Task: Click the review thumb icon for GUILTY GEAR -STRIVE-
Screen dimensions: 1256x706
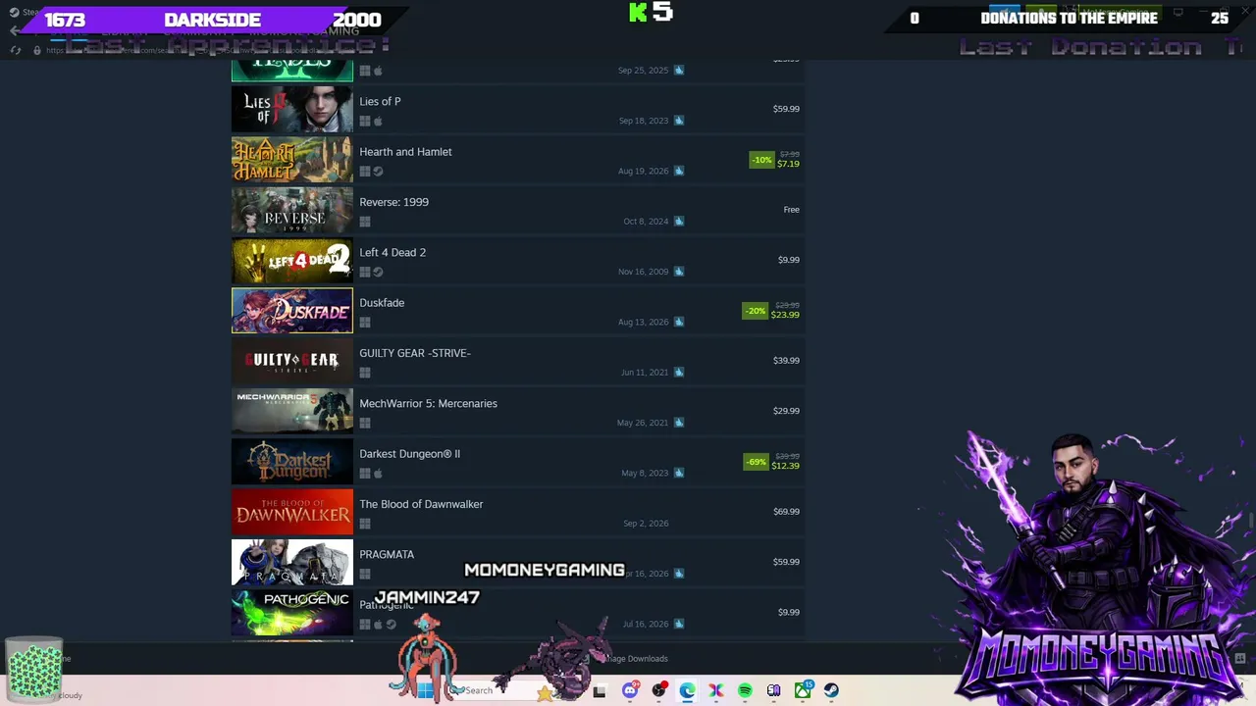Action: (x=679, y=373)
